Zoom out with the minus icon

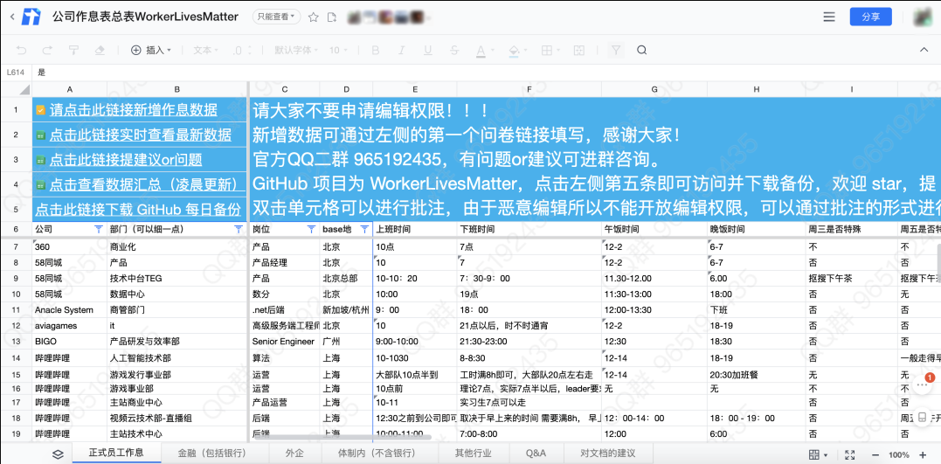coord(875,454)
